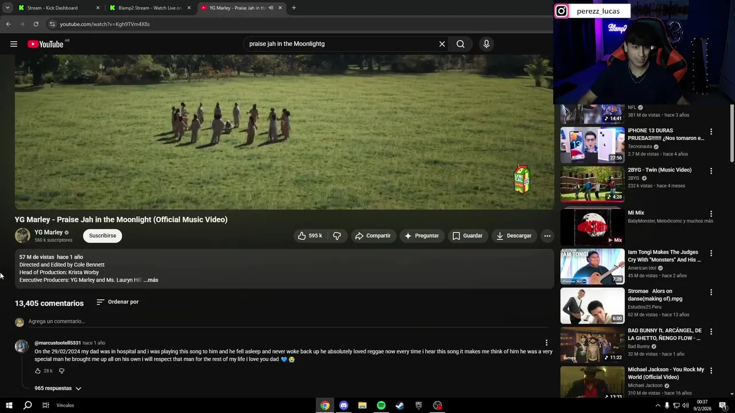The image size is (735, 413).
Task: Click the video player frame
Action: [x=284, y=132]
